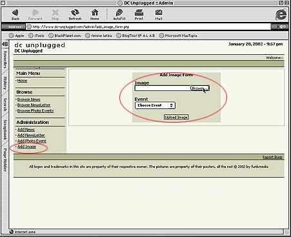Viewport: 291px width, 237px height.
Task: Click the Add News link
Action: pyautogui.click(x=26, y=130)
